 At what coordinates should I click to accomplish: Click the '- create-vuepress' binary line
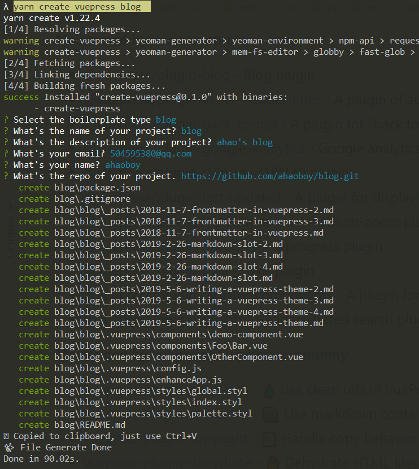pos(77,108)
